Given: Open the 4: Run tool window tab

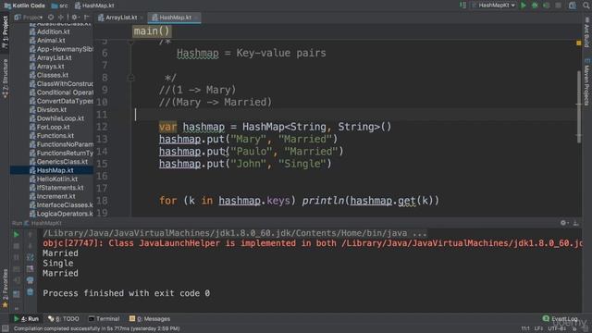Looking at the screenshot, I should [x=26, y=319].
